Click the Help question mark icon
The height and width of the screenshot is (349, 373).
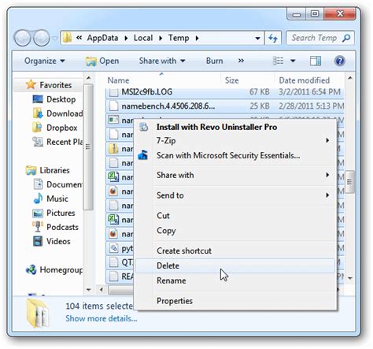(340, 61)
